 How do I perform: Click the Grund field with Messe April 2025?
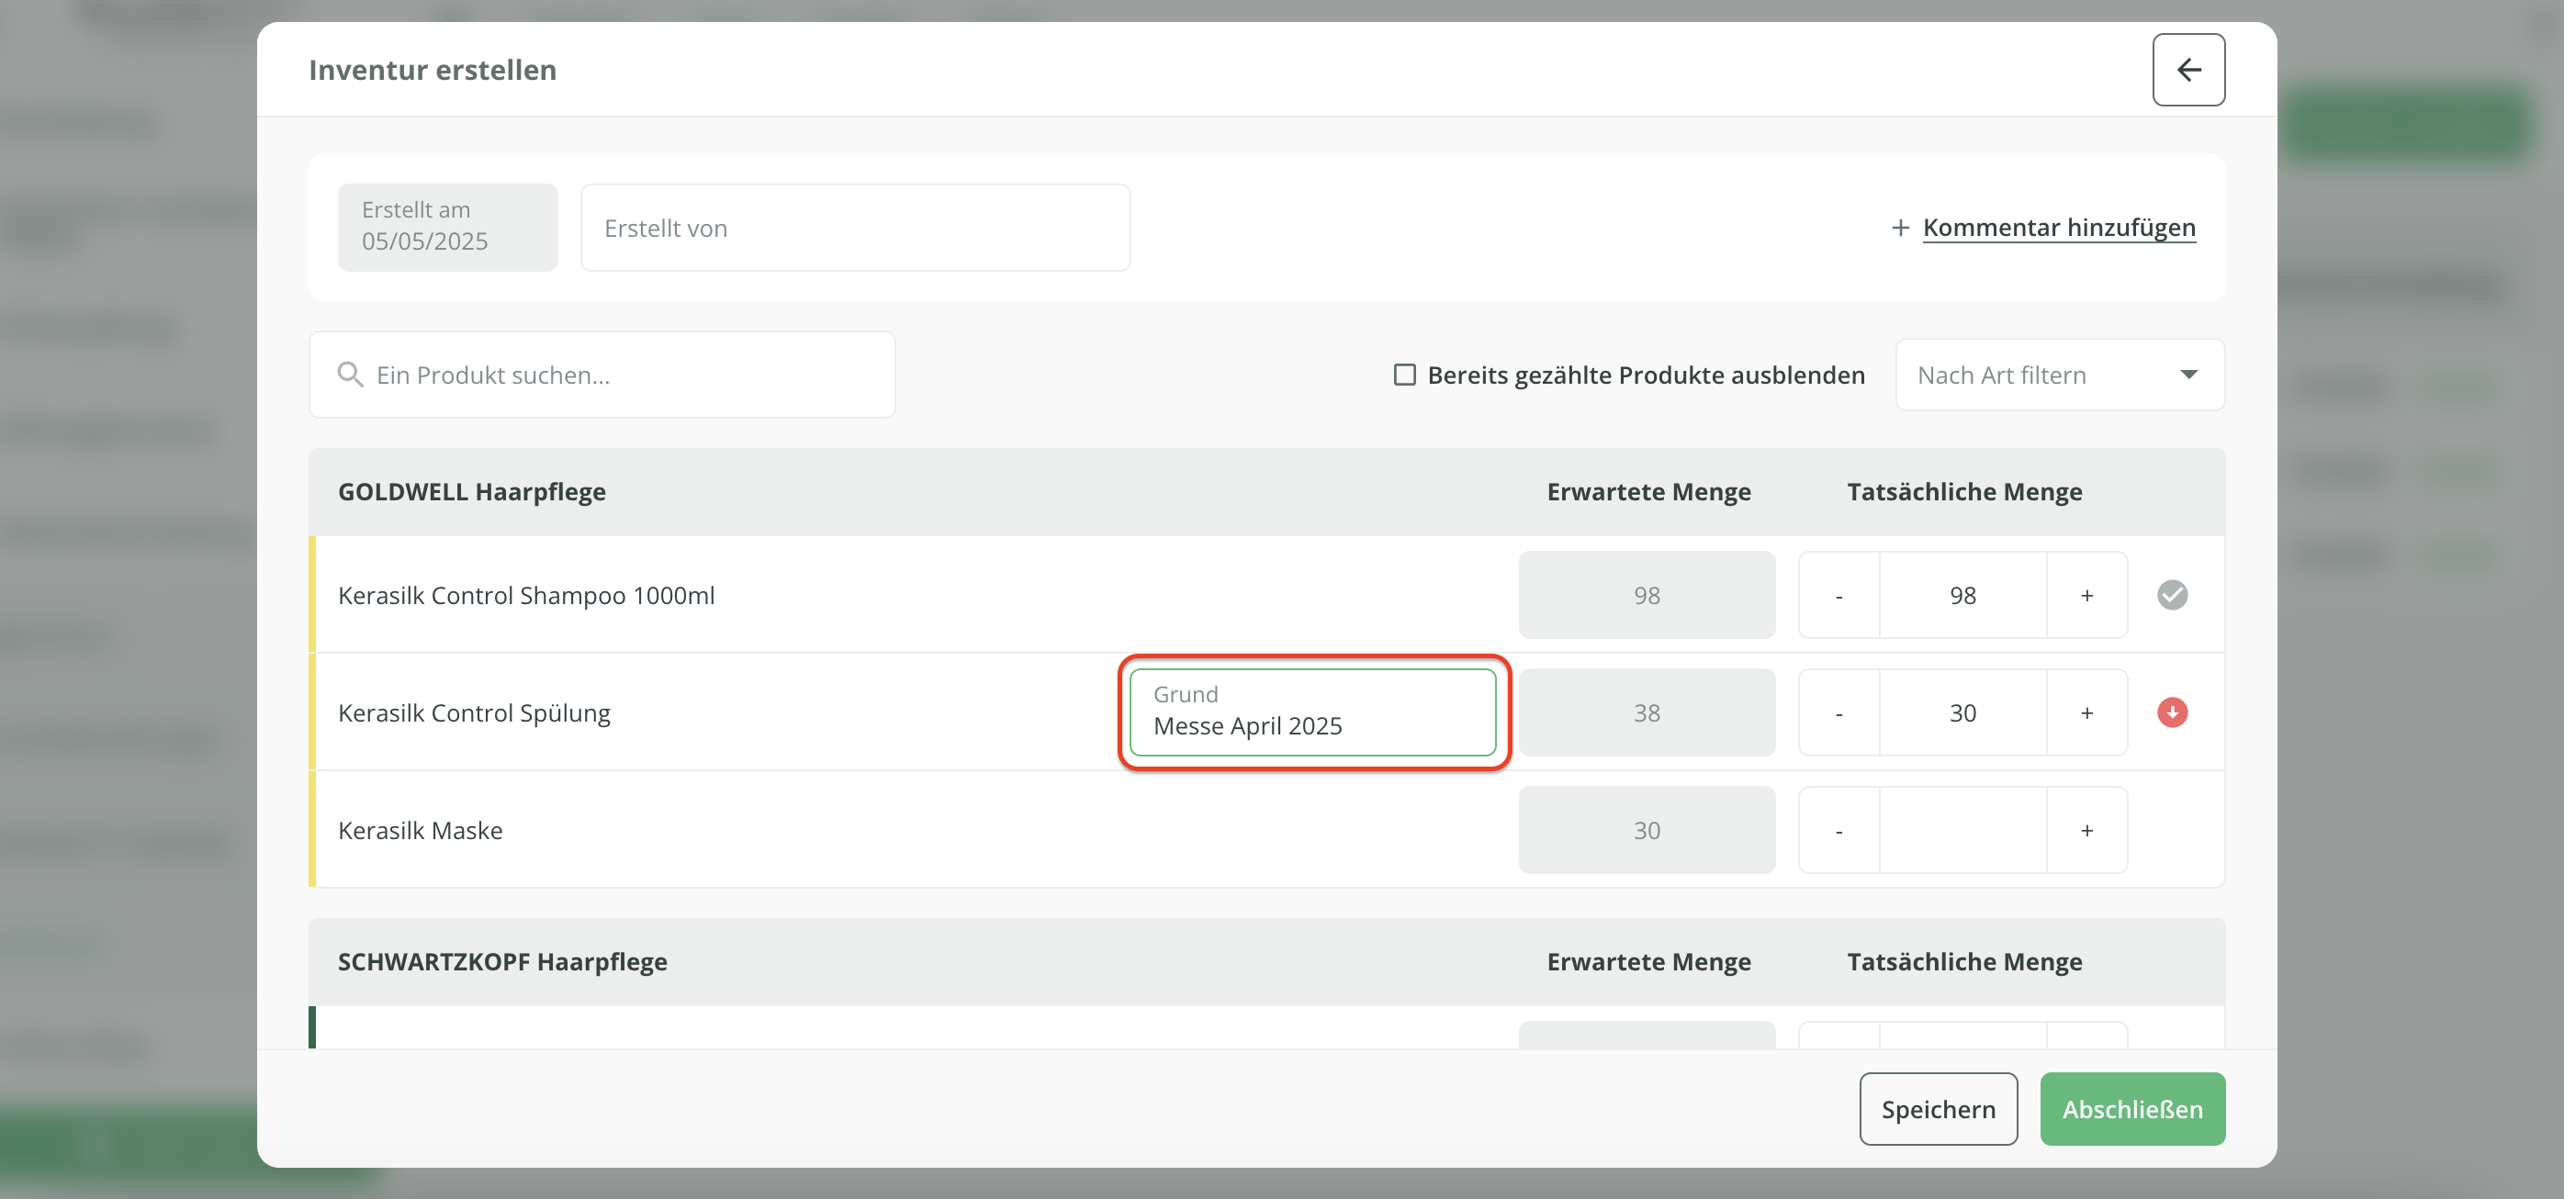point(1312,712)
